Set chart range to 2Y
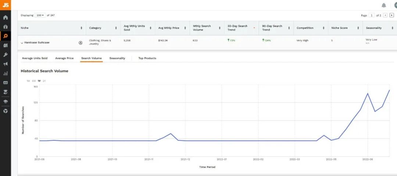 tap(44, 81)
